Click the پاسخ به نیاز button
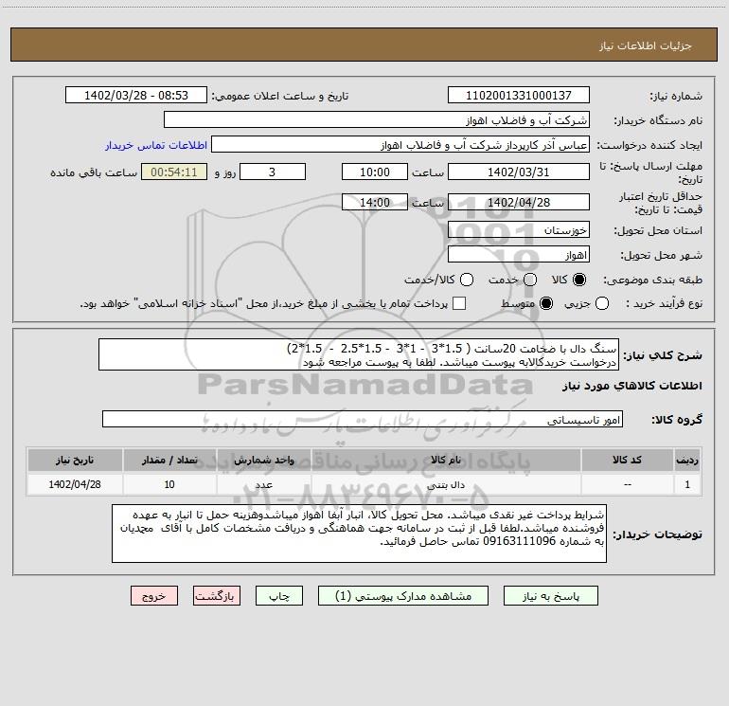 [550, 596]
